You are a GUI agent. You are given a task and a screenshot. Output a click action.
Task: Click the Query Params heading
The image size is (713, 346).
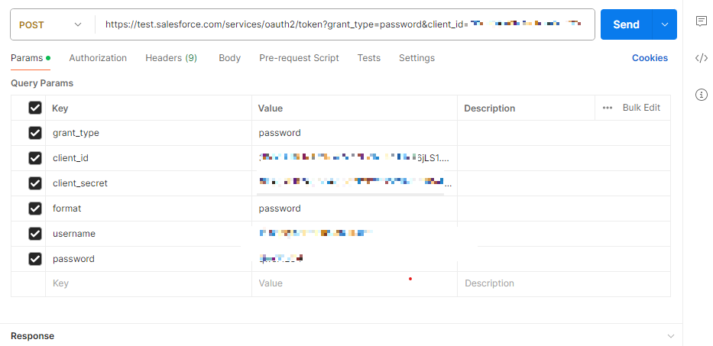(x=42, y=83)
